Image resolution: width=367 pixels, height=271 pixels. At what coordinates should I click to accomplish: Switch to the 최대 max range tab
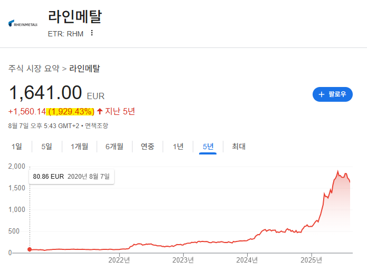(x=239, y=147)
